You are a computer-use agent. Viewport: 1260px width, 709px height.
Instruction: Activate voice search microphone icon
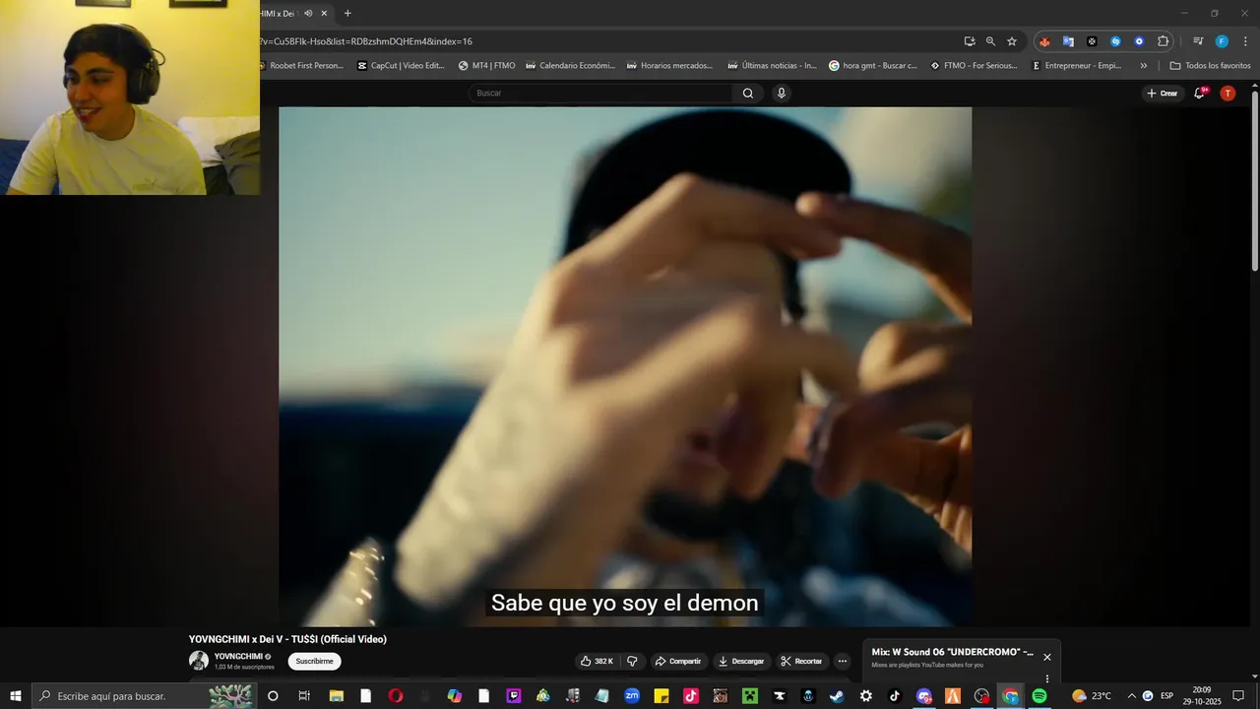[x=782, y=94]
